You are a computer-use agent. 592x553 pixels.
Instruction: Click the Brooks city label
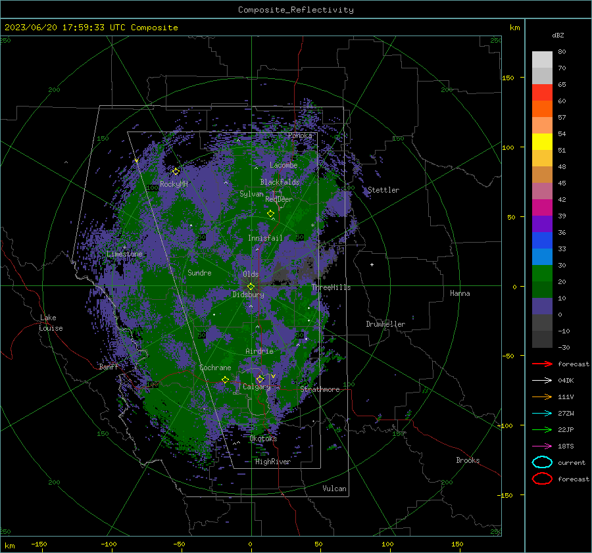tap(468, 460)
